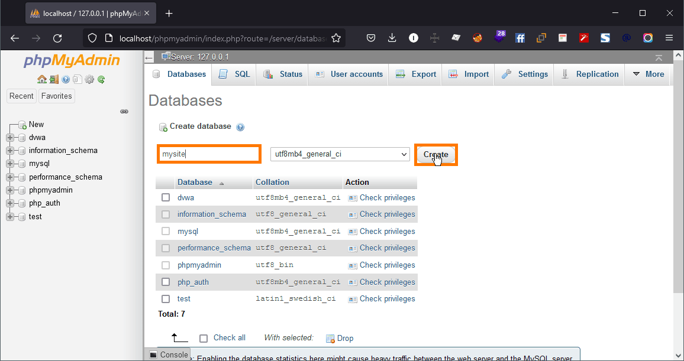Tick the php_auth database checkbox
The height and width of the screenshot is (361, 684).
pos(166,282)
